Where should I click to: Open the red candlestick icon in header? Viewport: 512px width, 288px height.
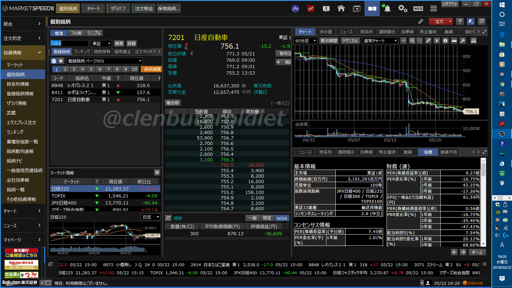pyautogui.click(x=311, y=8)
